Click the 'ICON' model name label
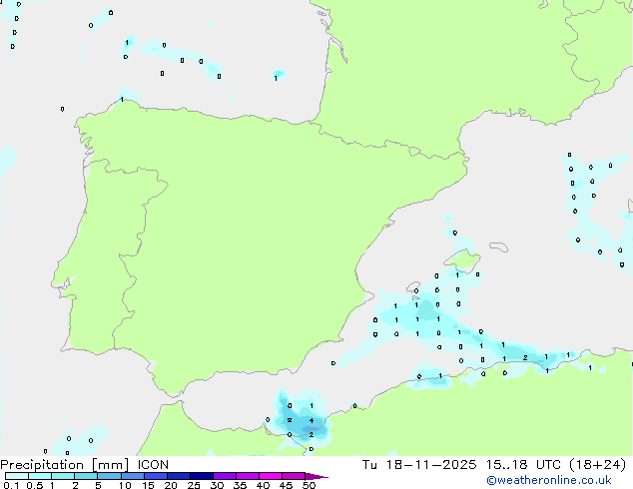The width and height of the screenshot is (633, 489). pyautogui.click(x=153, y=465)
